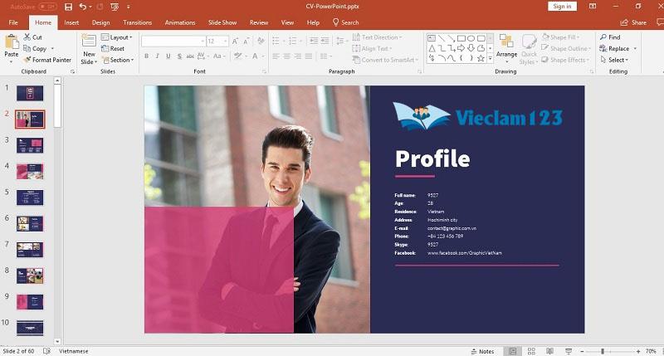
Task: Select the star shape in shapes gallery
Action: 481,58
